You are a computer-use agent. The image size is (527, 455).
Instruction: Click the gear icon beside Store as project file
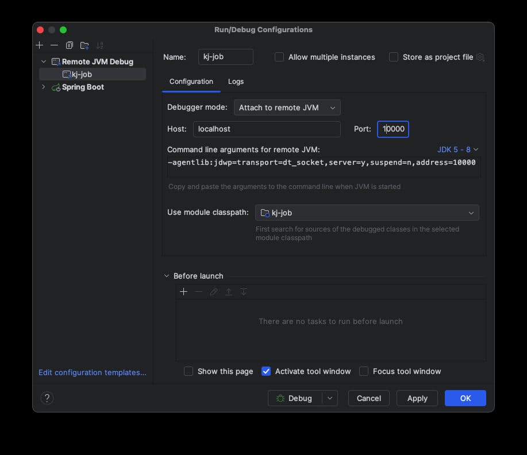[x=480, y=57]
